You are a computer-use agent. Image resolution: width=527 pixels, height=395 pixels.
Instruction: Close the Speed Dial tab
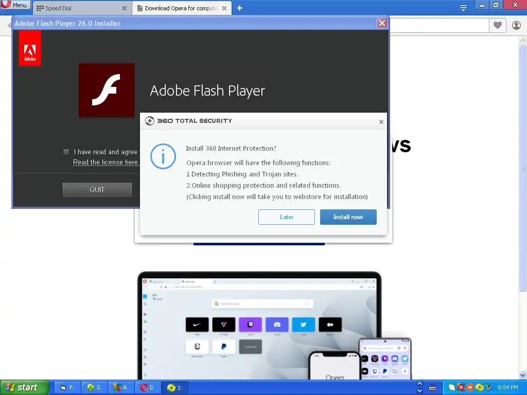[125, 8]
